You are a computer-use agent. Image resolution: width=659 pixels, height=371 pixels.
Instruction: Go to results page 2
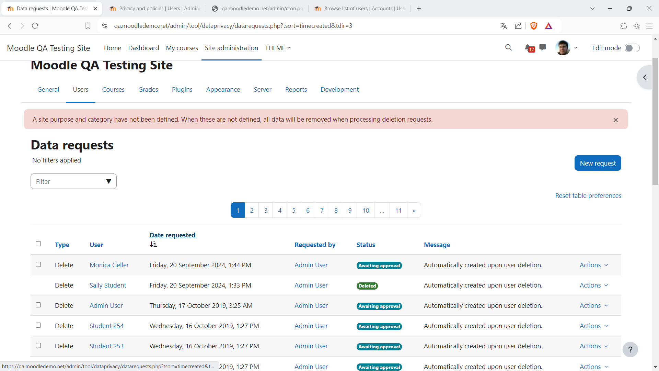coord(252,210)
